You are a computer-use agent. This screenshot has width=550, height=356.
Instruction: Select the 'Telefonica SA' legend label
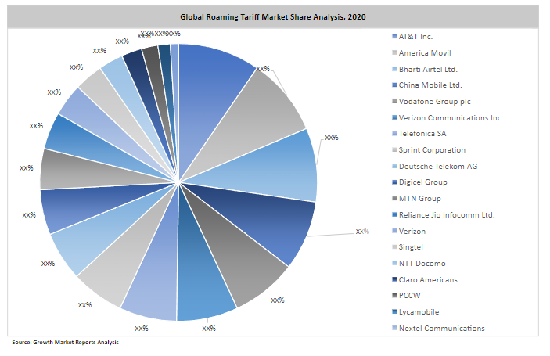(x=422, y=134)
